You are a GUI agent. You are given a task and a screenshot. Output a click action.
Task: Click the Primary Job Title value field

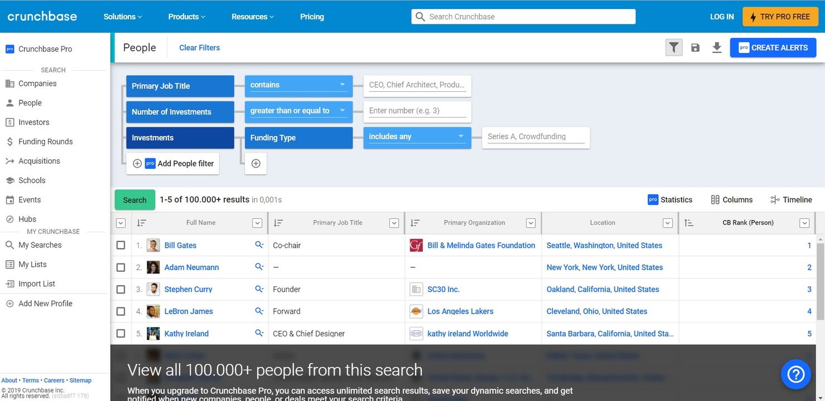pos(417,85)
